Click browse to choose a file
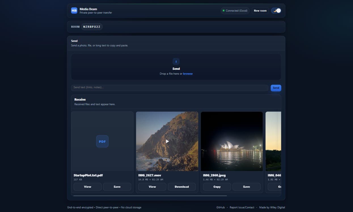This screenshot has height=212, width=353. pos(188,73)
